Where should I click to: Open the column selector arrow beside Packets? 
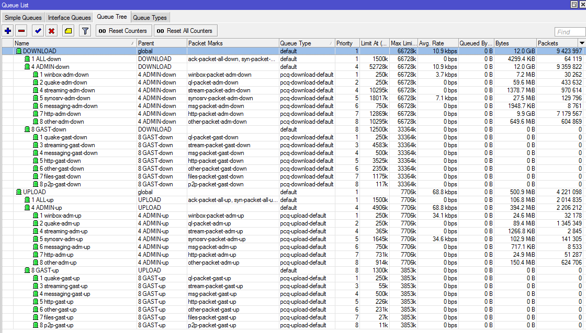(x=581, y=43)
